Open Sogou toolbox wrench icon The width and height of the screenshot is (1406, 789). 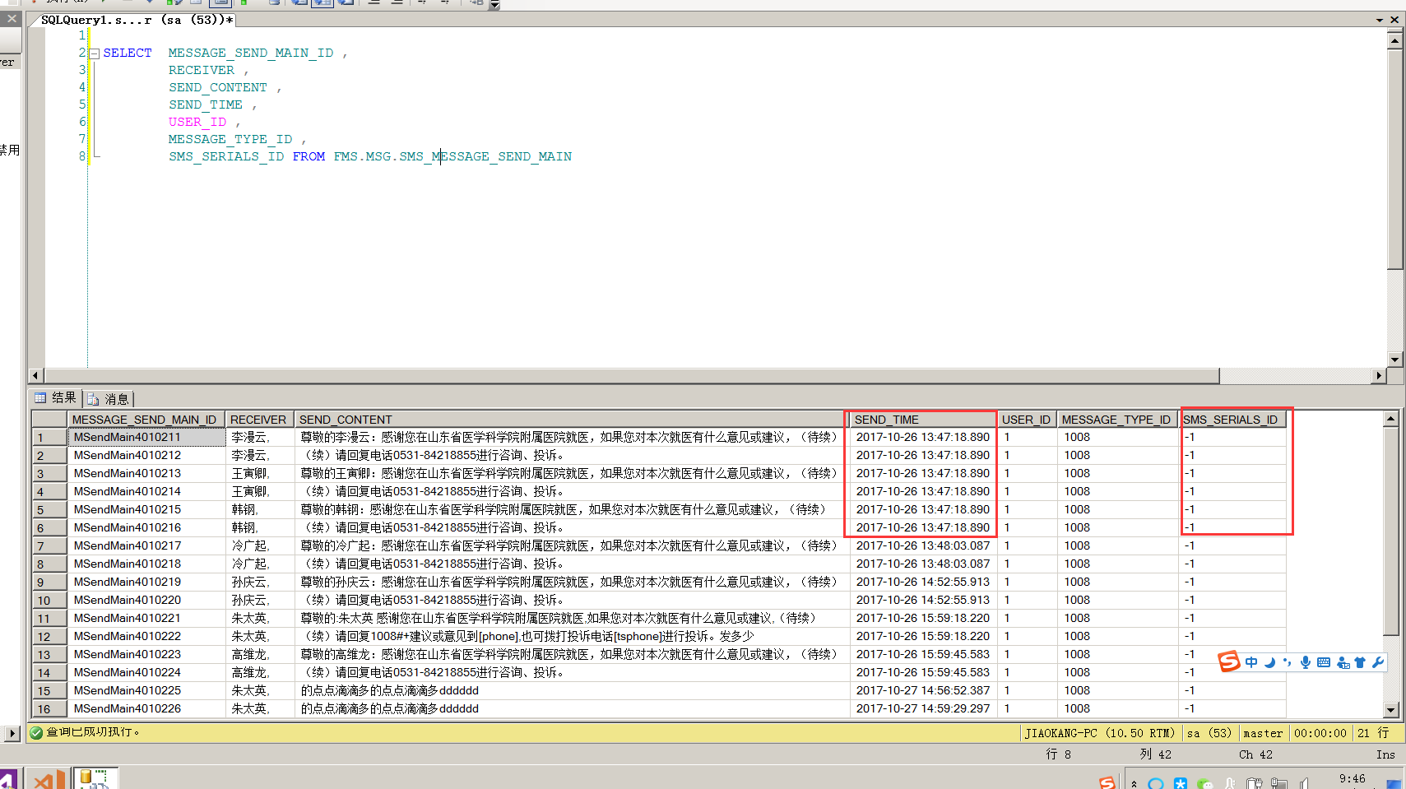pyautogui.click(x=1378, y=662)
